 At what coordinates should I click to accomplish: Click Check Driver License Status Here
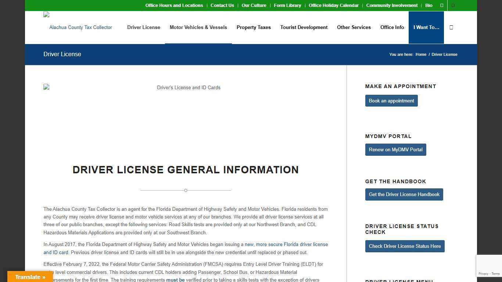(405, 246)
